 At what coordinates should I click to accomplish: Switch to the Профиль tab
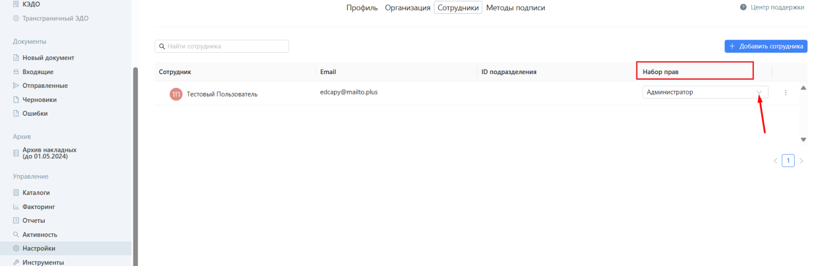[362, 8]
